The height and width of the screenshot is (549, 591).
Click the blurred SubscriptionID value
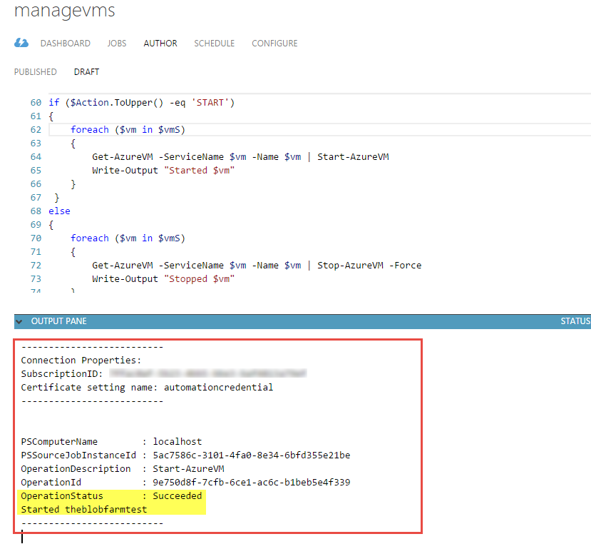[x=207, y=373]
